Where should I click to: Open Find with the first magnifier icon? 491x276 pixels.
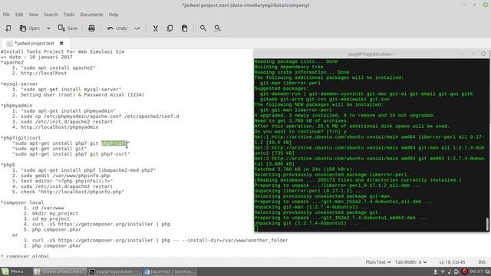click(203, 28)
